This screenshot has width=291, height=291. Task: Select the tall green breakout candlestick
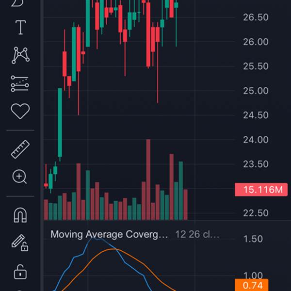[60, 123]
